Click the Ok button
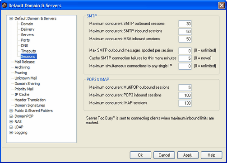227x163 pixels. click(x=140, y=155)
